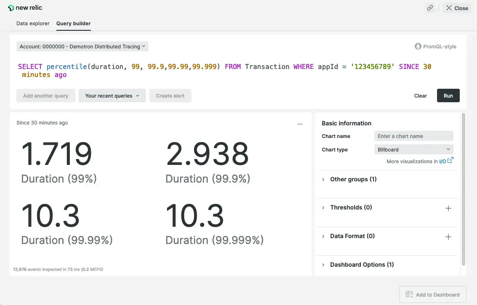Image resolution: width=477 pixels, height=305 pixels.
Task: Switch to the Data explorer tab
Action: (x=33, y=24)
